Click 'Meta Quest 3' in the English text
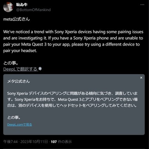Image resolution: width=149 pixels, height=149 pixels. (34, 45)
